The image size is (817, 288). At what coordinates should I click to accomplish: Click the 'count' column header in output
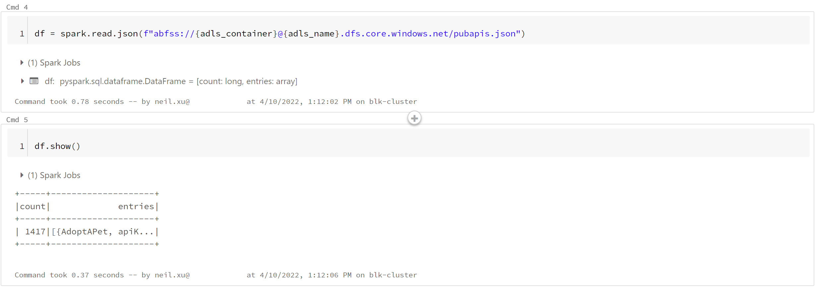pyautogui.click(x=32, y=207)
